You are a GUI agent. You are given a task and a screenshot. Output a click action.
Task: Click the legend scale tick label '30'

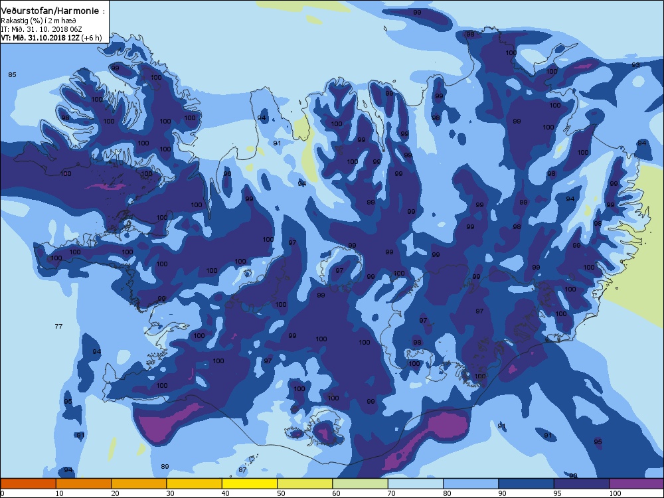pyautogui.click(x=170, y=493)
